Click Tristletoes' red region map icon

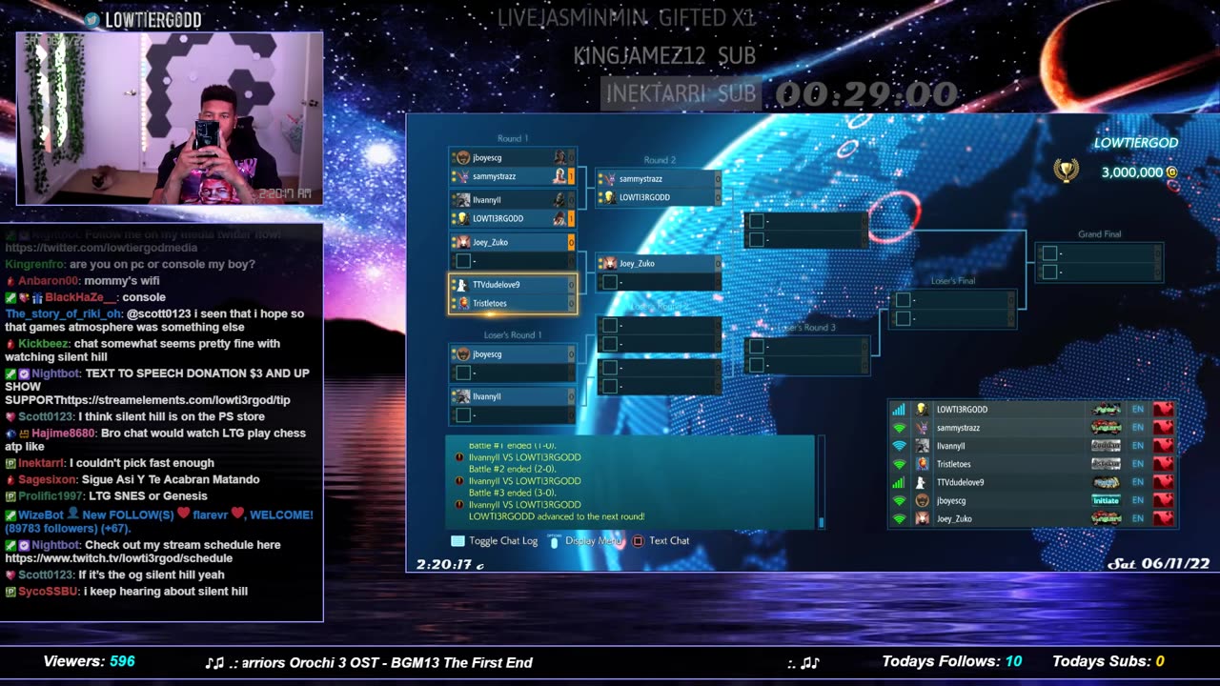[1163, 464]
